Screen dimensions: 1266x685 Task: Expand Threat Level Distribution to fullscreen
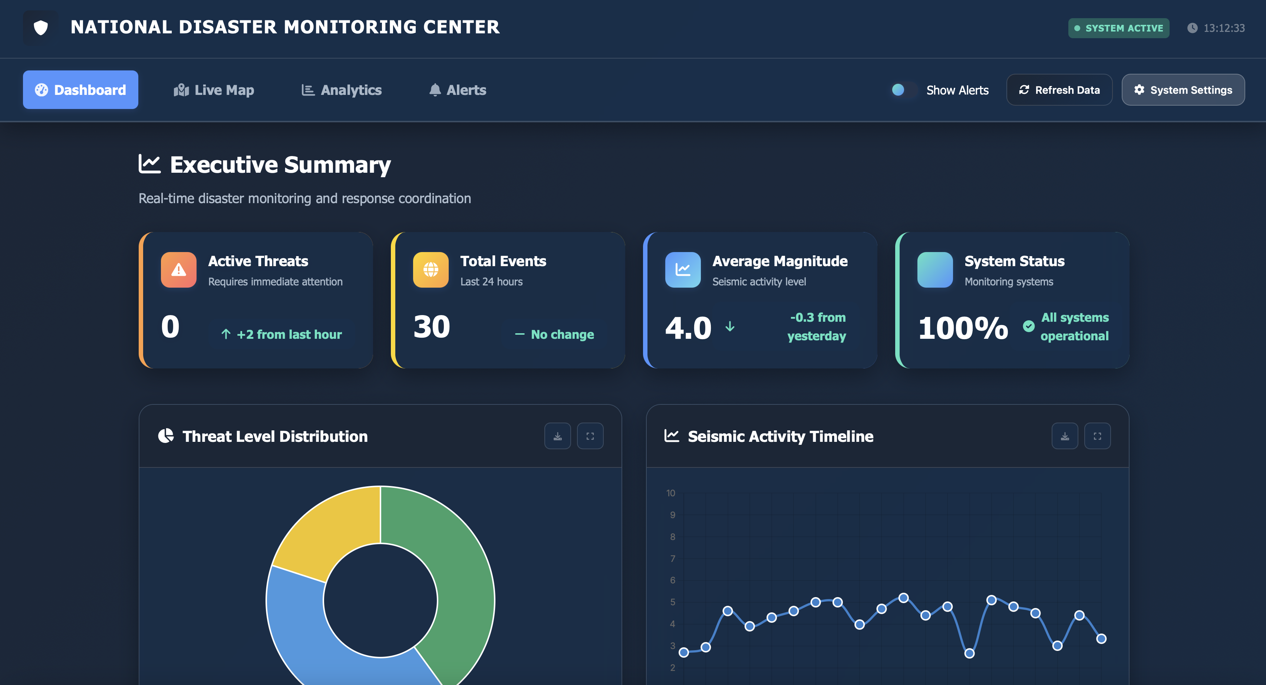pos(590,436)
